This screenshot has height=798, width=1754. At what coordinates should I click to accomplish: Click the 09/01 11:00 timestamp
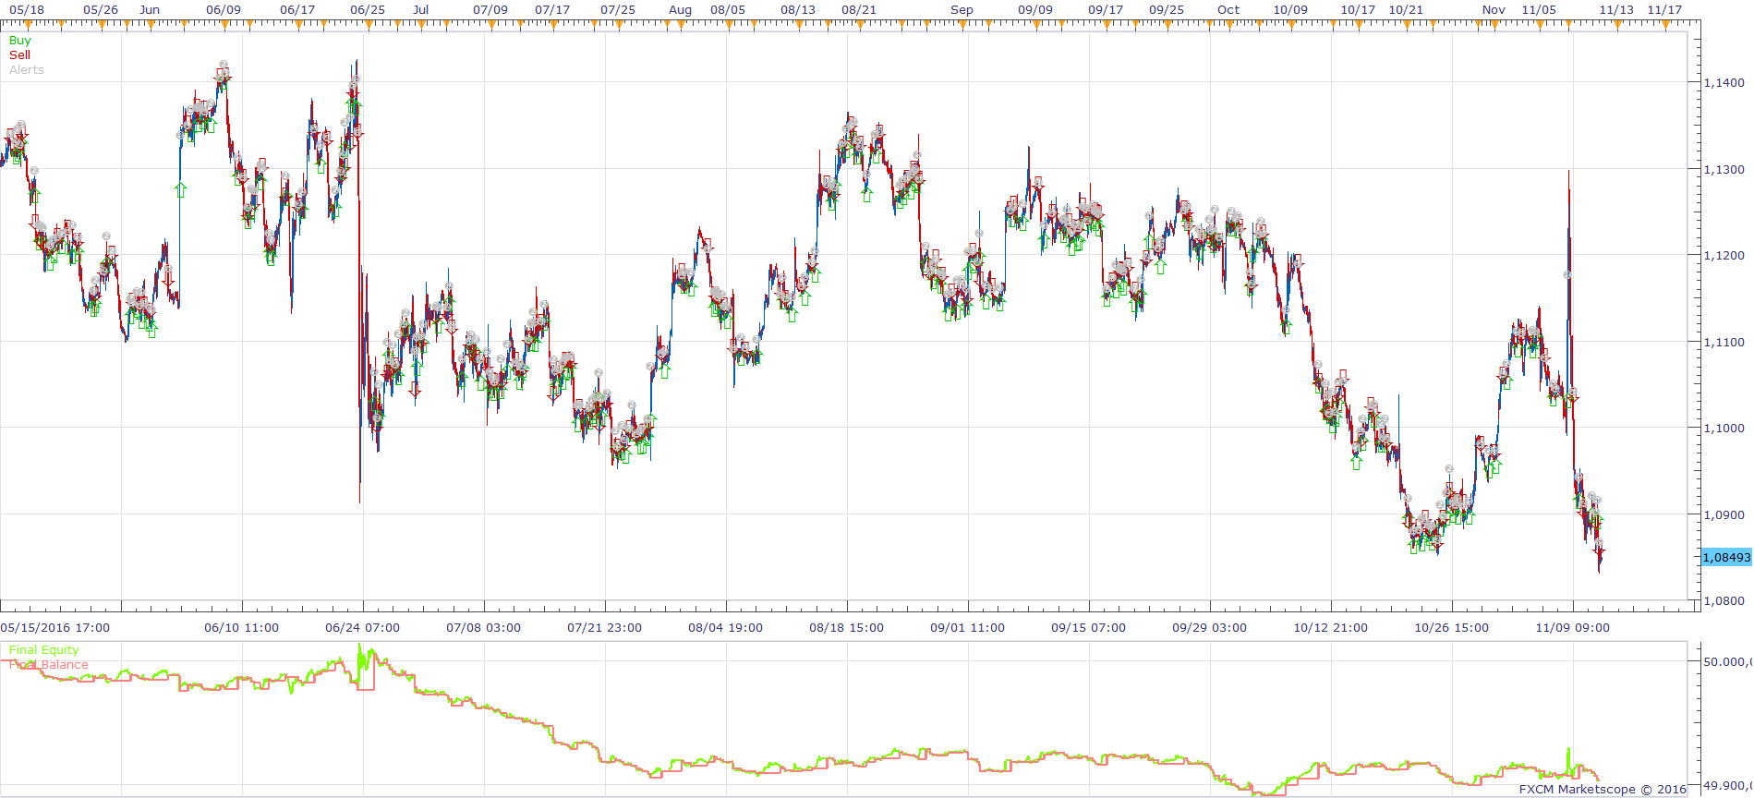[x=967, y=628]
